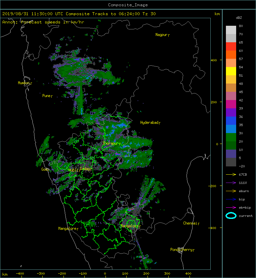The image size is (256, 278).
Task: Click the Pondicherry city label
Action: coord(181,250)
